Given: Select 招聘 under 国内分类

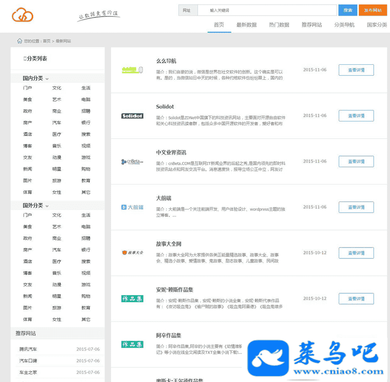Looking at the screenshot, I should point(86,111).
